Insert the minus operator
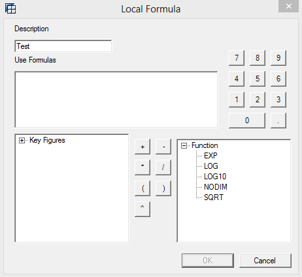This screenshot has height=277, width=302. coord(163,147)
